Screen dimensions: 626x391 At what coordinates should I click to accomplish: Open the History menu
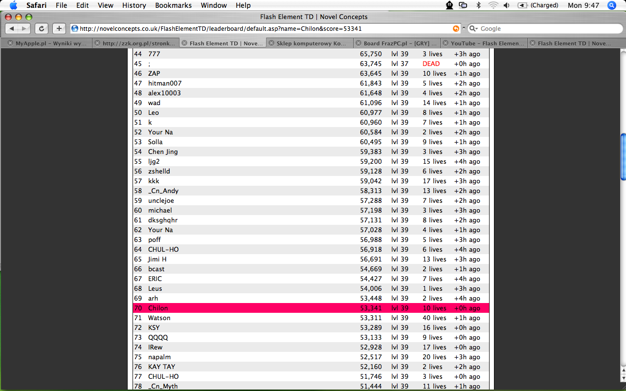[134, 5]
